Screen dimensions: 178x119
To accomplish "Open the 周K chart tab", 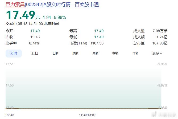I will 75,53.
